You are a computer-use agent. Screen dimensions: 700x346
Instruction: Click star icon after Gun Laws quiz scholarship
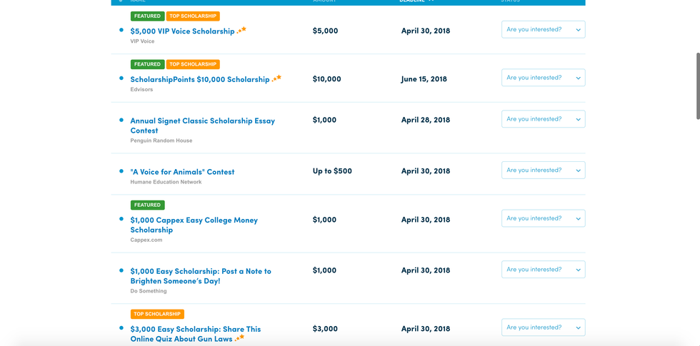click(x=240, y=337)
